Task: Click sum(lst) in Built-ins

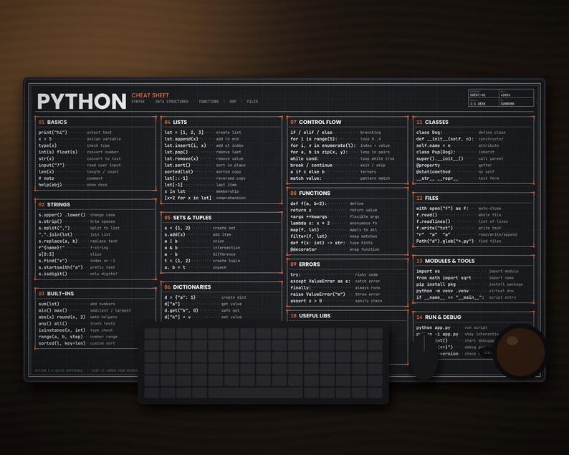Action: 49,304
